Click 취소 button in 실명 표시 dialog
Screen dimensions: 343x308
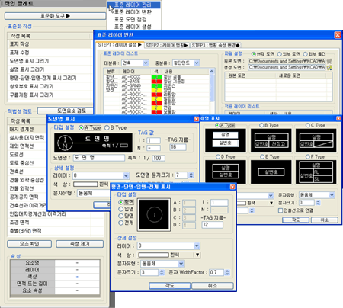click(x=325, y=220)
